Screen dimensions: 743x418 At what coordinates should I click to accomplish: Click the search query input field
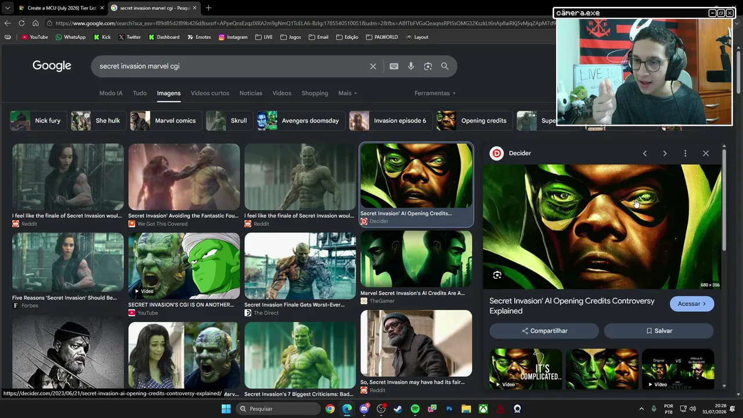tap(232, 66)
